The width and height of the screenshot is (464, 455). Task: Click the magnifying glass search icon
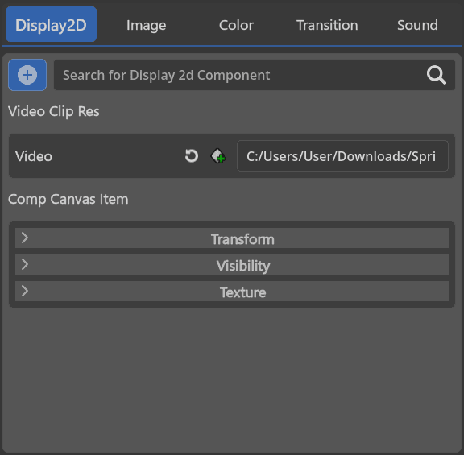[x=436, y=75]
